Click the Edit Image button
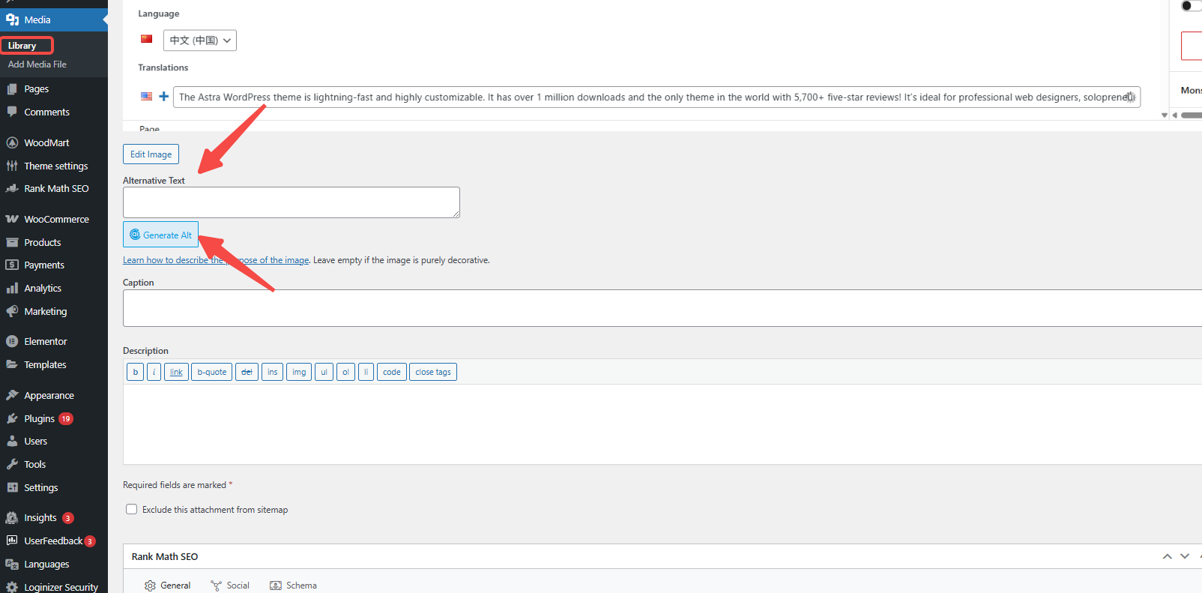 151,154
